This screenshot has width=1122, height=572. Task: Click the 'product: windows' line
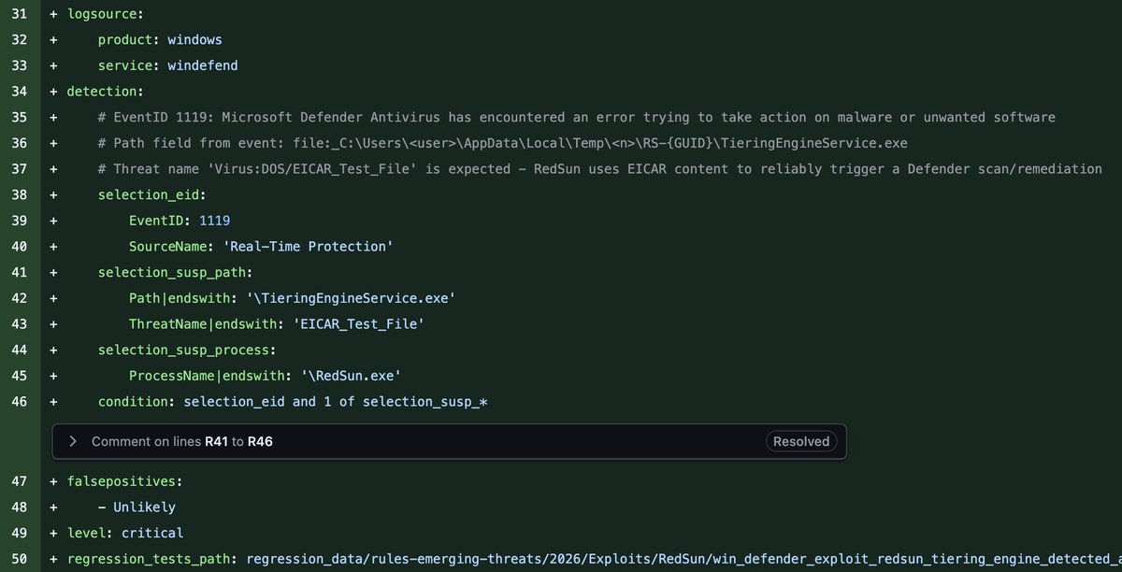point(160,41)
